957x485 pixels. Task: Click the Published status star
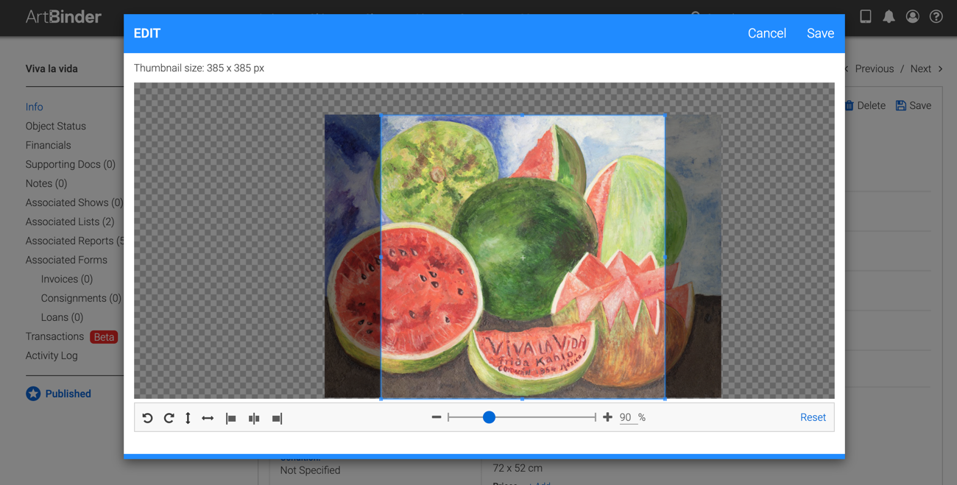pyautogui.click(x=33, y=394)
